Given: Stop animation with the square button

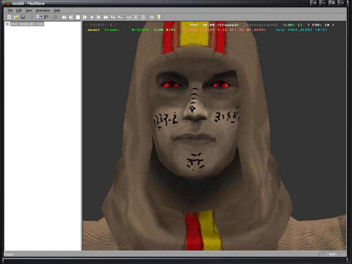Looking at the screenshot, I should pyautogui.click(x=78, y=17).
